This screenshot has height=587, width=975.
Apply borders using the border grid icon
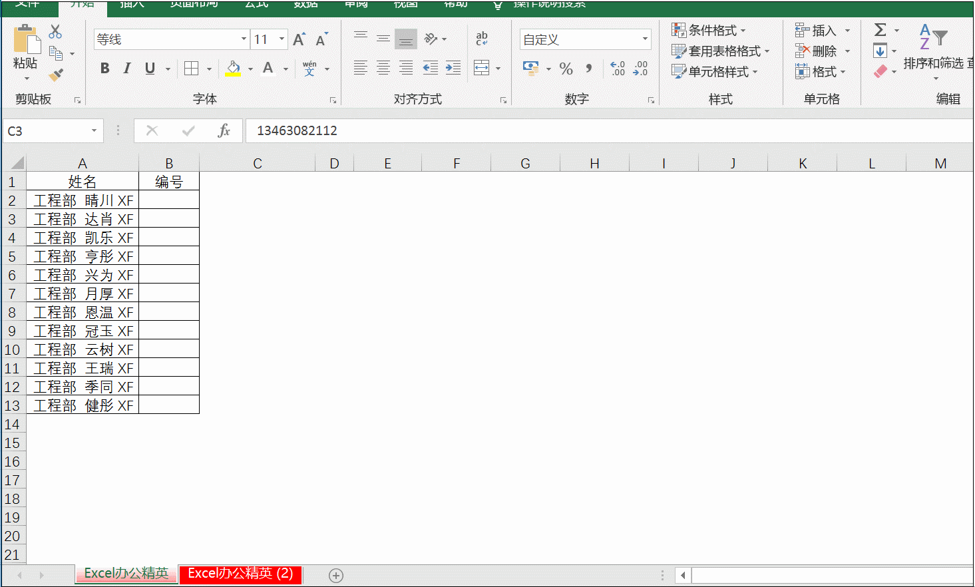[x=192, y=68]
